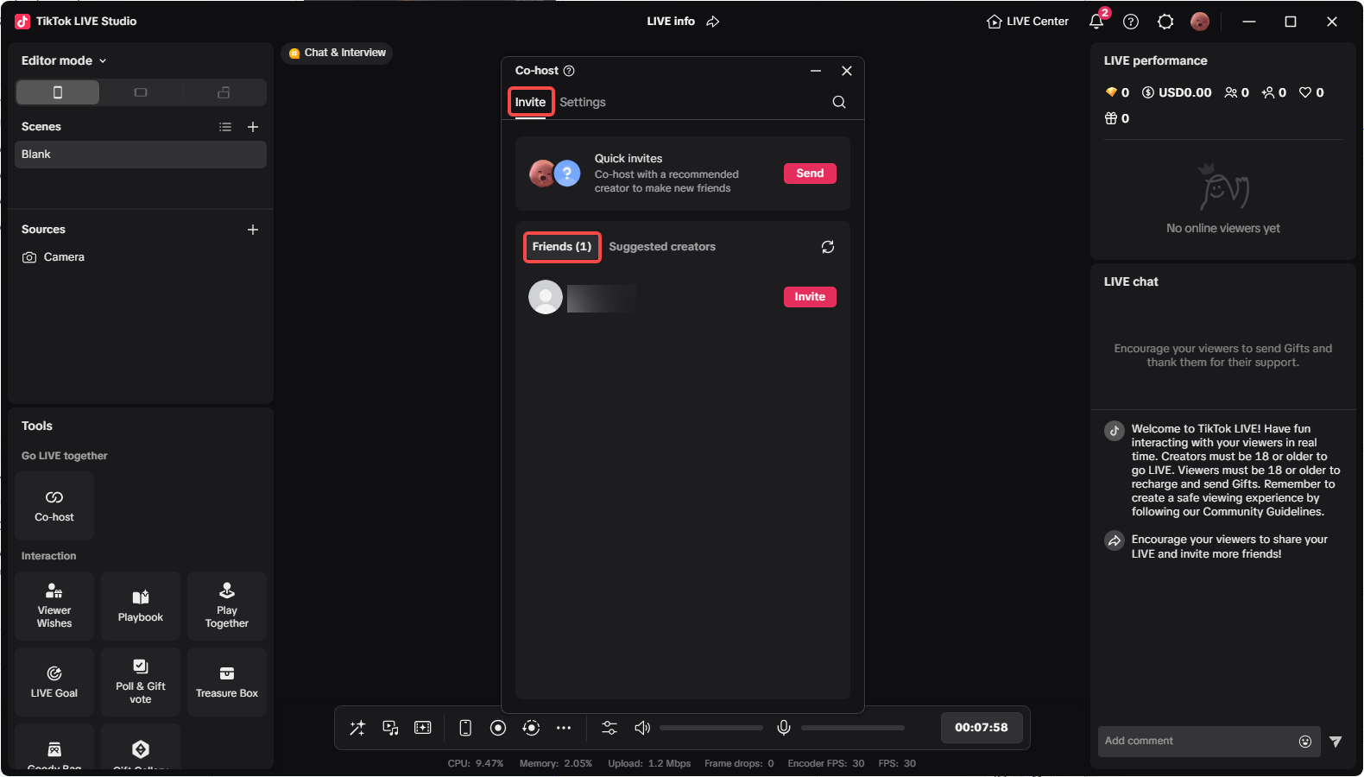Viewport: 1364px width, 777px height.
Task: Open more options ellipsis in toolbar
Action: point(564,728)
